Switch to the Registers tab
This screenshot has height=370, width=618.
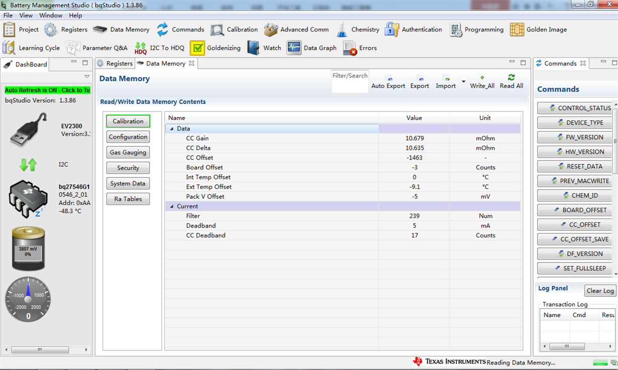(x=115, y=64)
